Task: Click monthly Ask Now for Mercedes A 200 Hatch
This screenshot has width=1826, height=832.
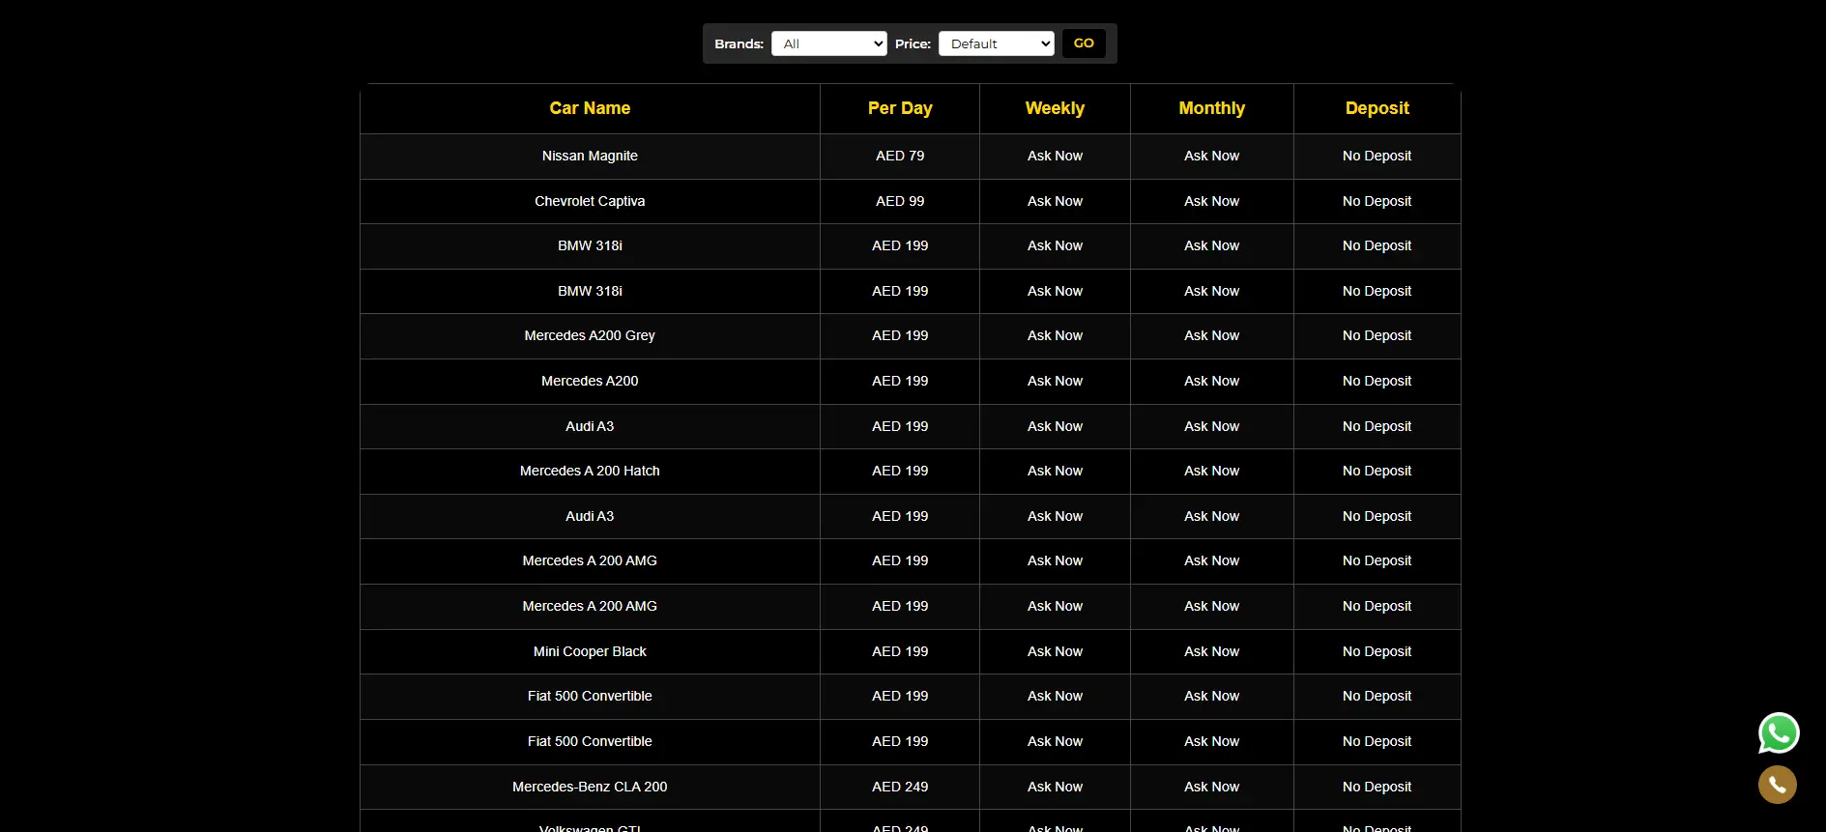Action: [x=1211, y=471]
